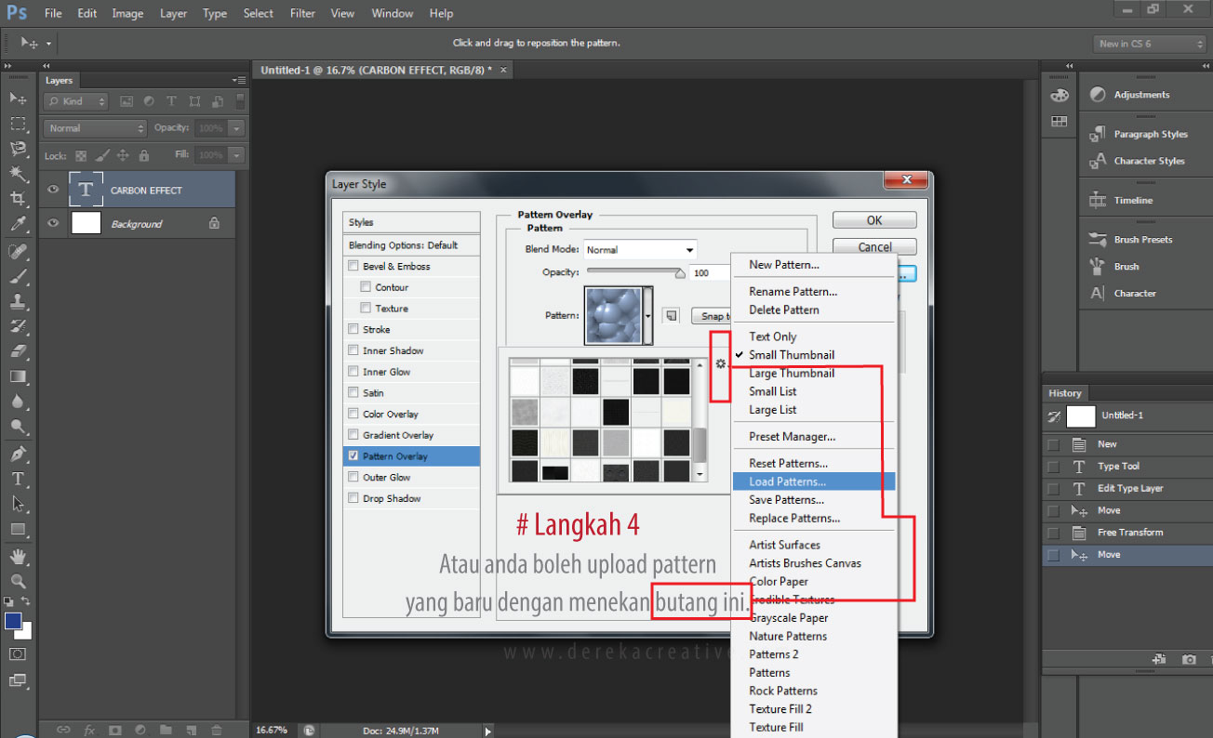Select the Zoom tool
The height and width of the screenshot is (738, 1213).
(18, 581)
